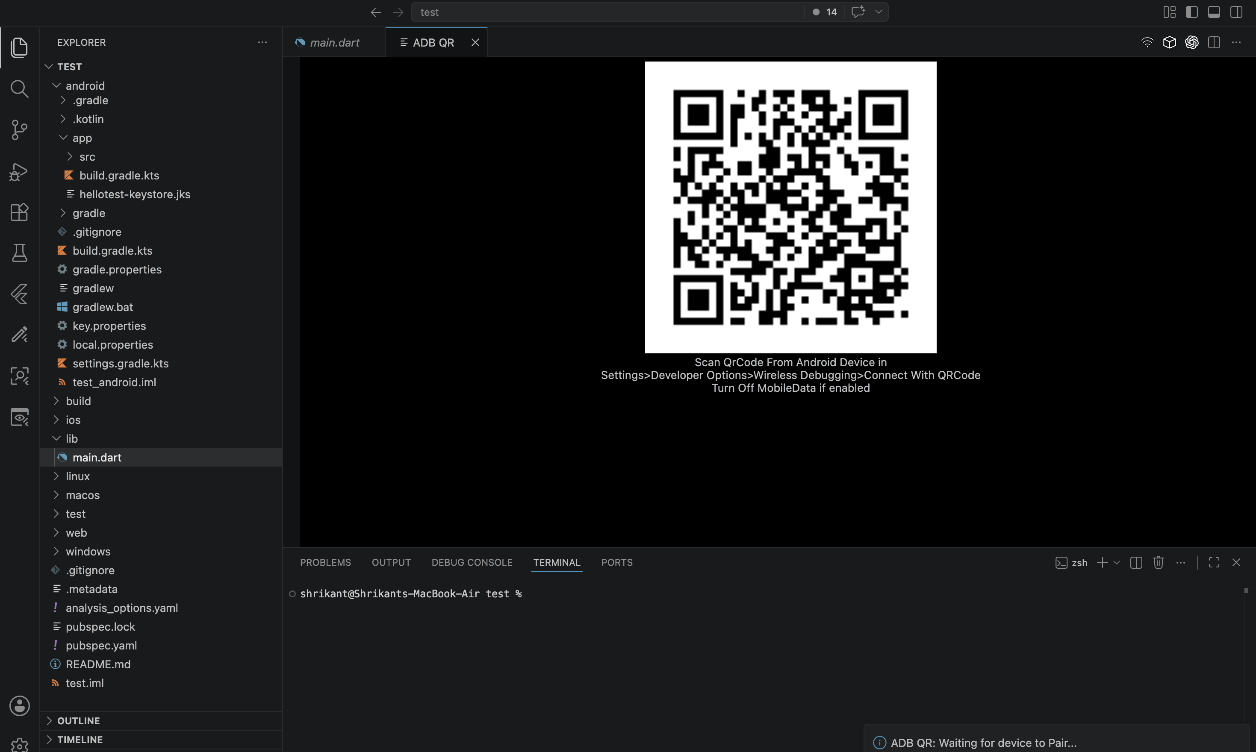Open the Flutter sidebar icon
1256x752 pixels.
click(x=19, y=294)
